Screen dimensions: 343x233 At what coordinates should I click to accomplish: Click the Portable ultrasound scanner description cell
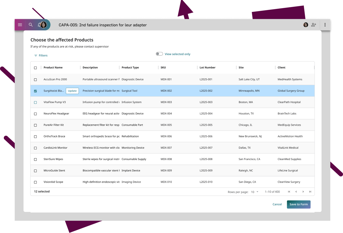click(x=101, y=79)
